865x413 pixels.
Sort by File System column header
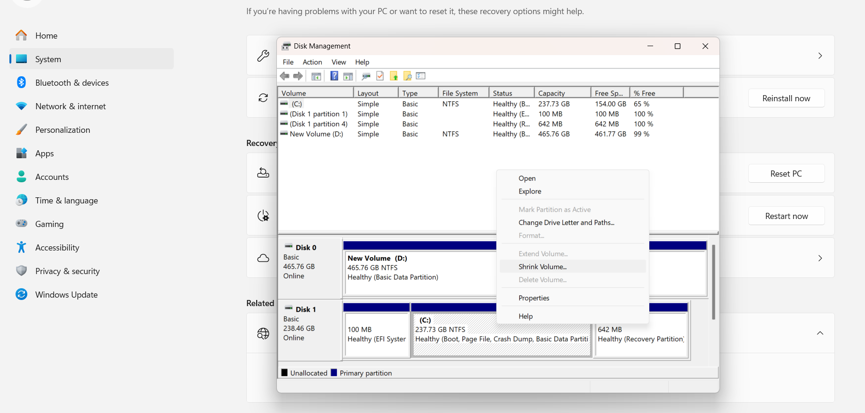(x=464, y=93)
